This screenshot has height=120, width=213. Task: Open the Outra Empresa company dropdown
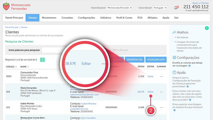(x=119, y=8)
